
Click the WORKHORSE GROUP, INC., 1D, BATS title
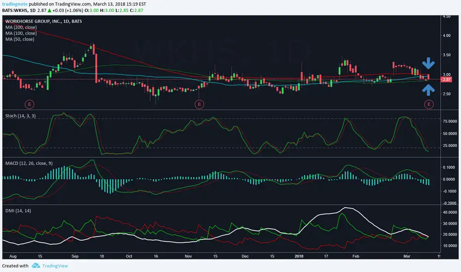(x=44, y=21)
